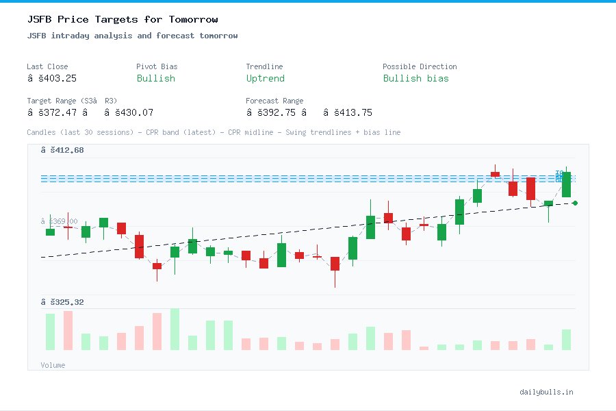Select the 'Volume' label in the chart
This screenshot has height=411, width=616.
pyautogui.click(x=53, y=365)
